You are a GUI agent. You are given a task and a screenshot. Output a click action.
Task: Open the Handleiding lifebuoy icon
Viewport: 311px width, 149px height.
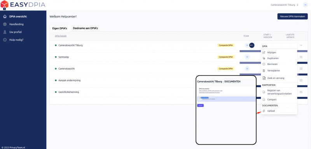5,25
